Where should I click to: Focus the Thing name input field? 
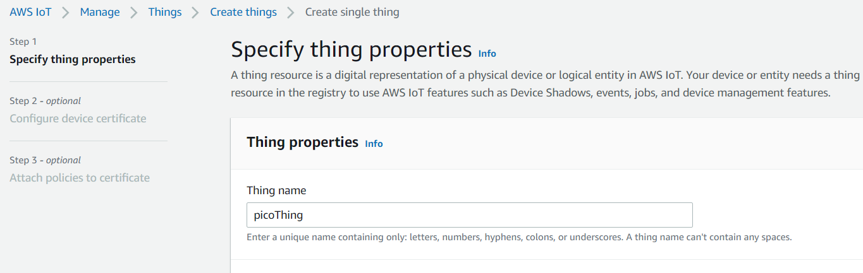click(469, 215)
